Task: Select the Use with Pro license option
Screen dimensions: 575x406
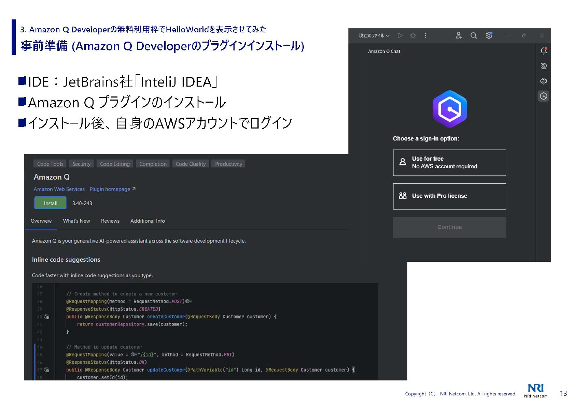Action: [x=450, y=196]
